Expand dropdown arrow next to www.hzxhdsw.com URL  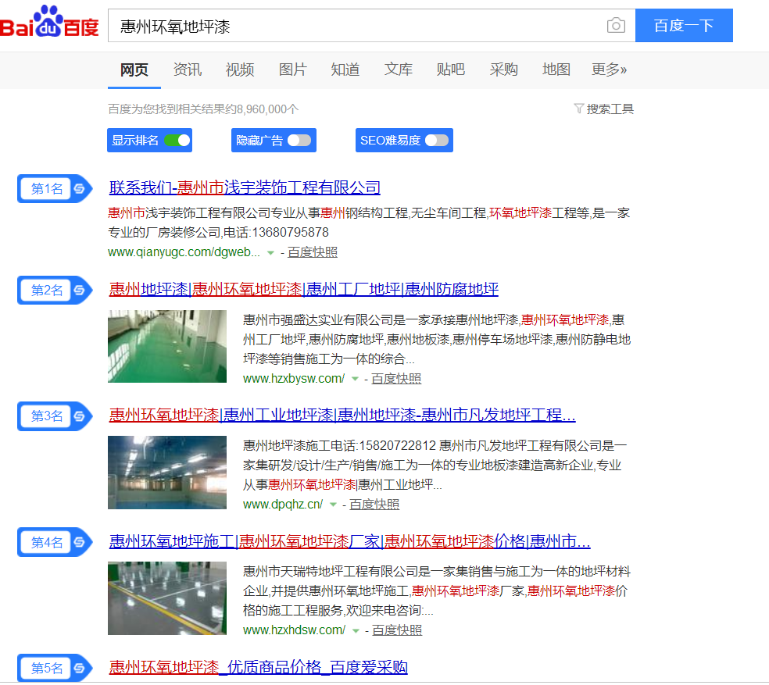click(x=356, y=630)
